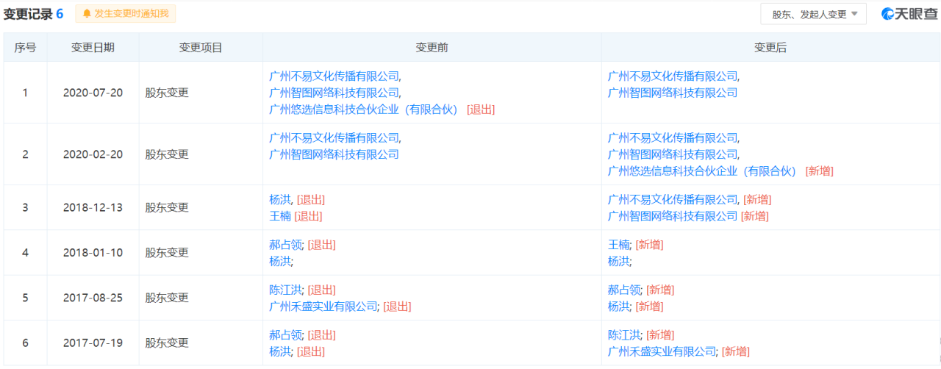
Task: Click the 天眼查 logo at top right
Action: coord(909,14)
